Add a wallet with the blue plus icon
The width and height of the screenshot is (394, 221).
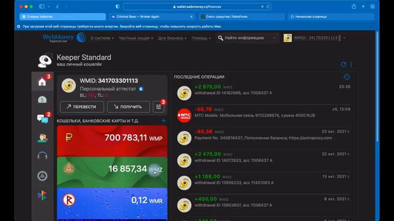[x=164, y=121]
